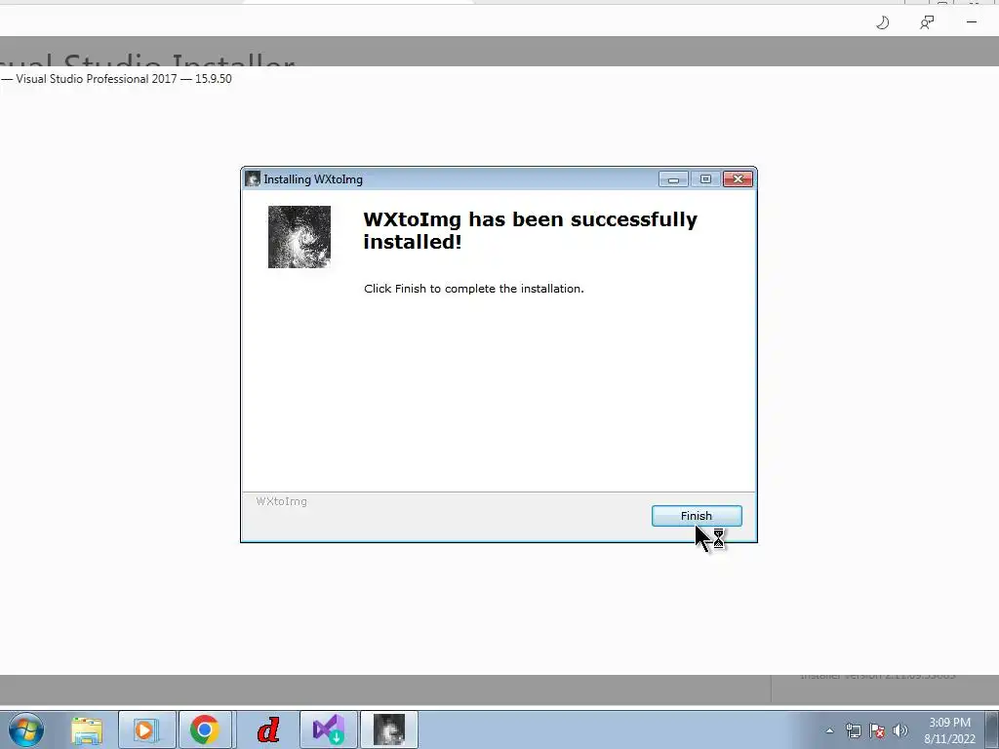Maximize the Installing WXtoImg dialog
Screen dimensions: 999x749
click(x=705, y=179)
